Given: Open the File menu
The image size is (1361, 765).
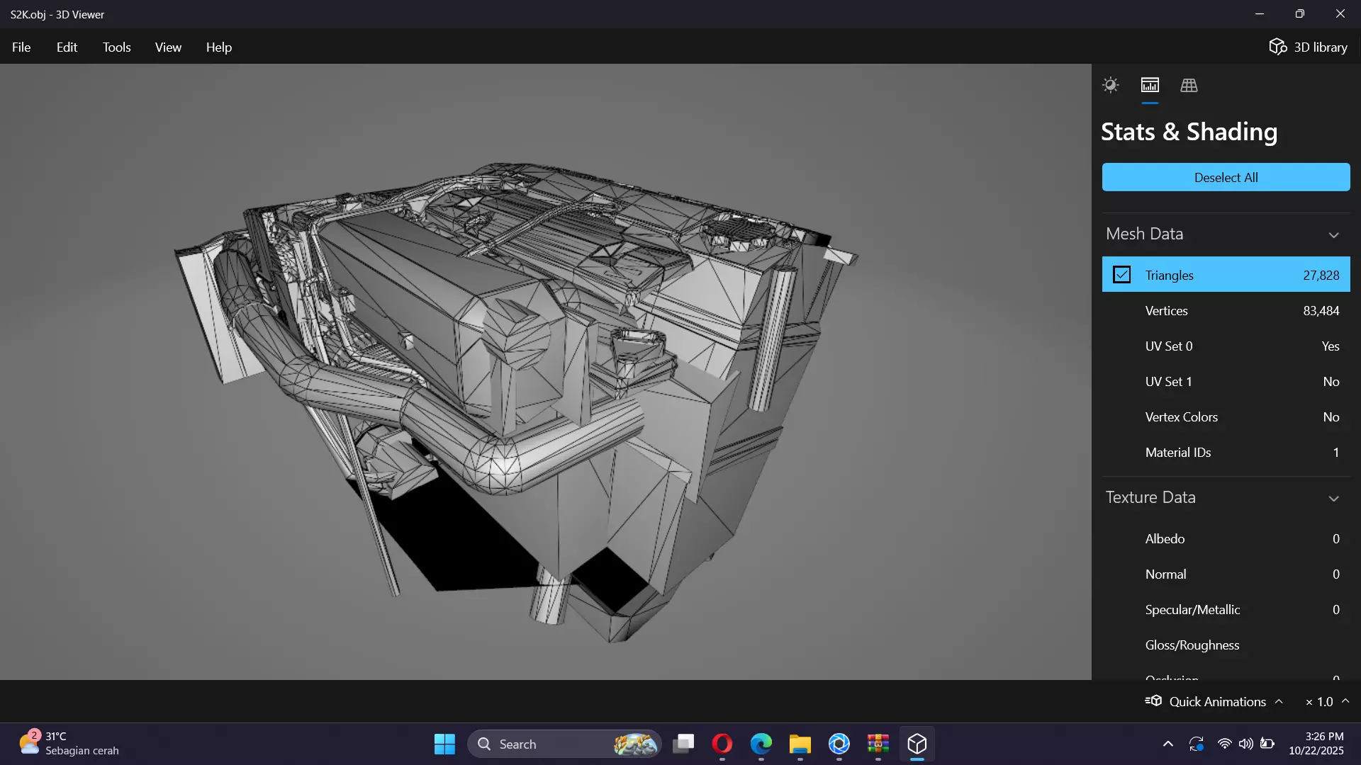Looking at the screenshot, I should 21,47.
